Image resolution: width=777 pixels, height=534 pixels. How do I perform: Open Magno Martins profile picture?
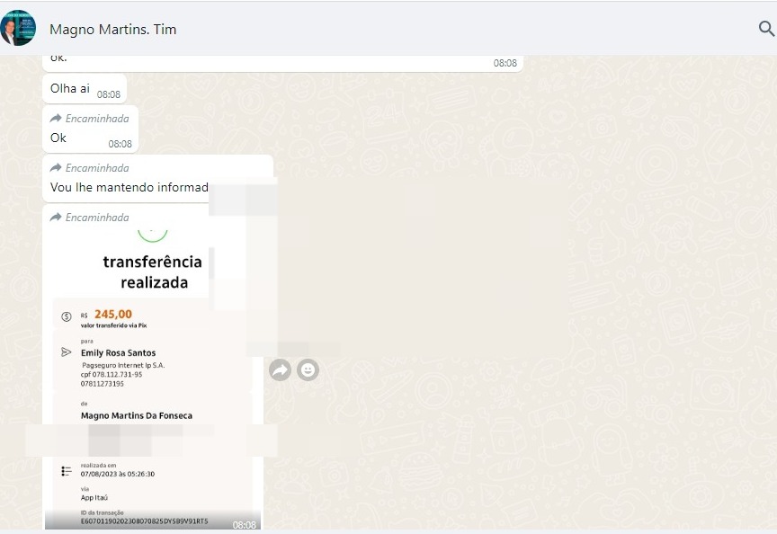pyautogui.click(x=18, y=28)
